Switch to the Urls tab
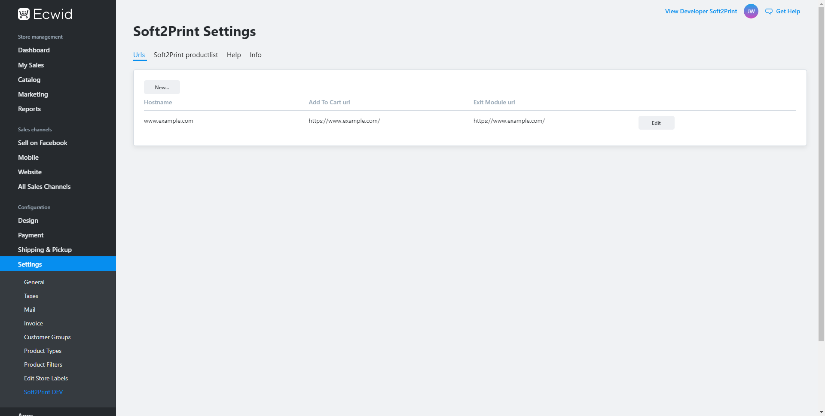This screenshot has height=416, width=825. pos(139,55)
